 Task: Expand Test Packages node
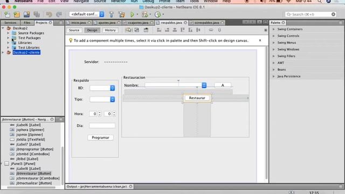click(8, 38)
